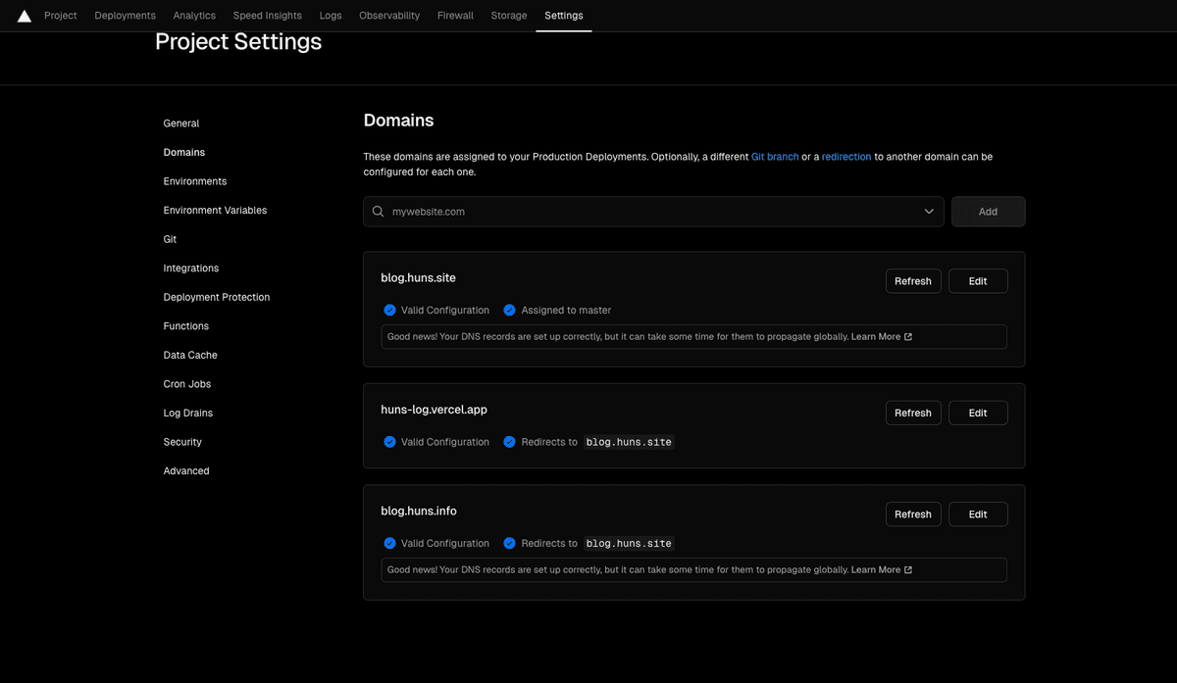
Task: Open the Speed Insights tab
Action: click(x=268, y=16)
